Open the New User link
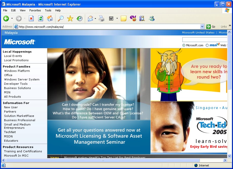Screen dimensions: 233x169 pyautogui.click(x=11, y=107)
